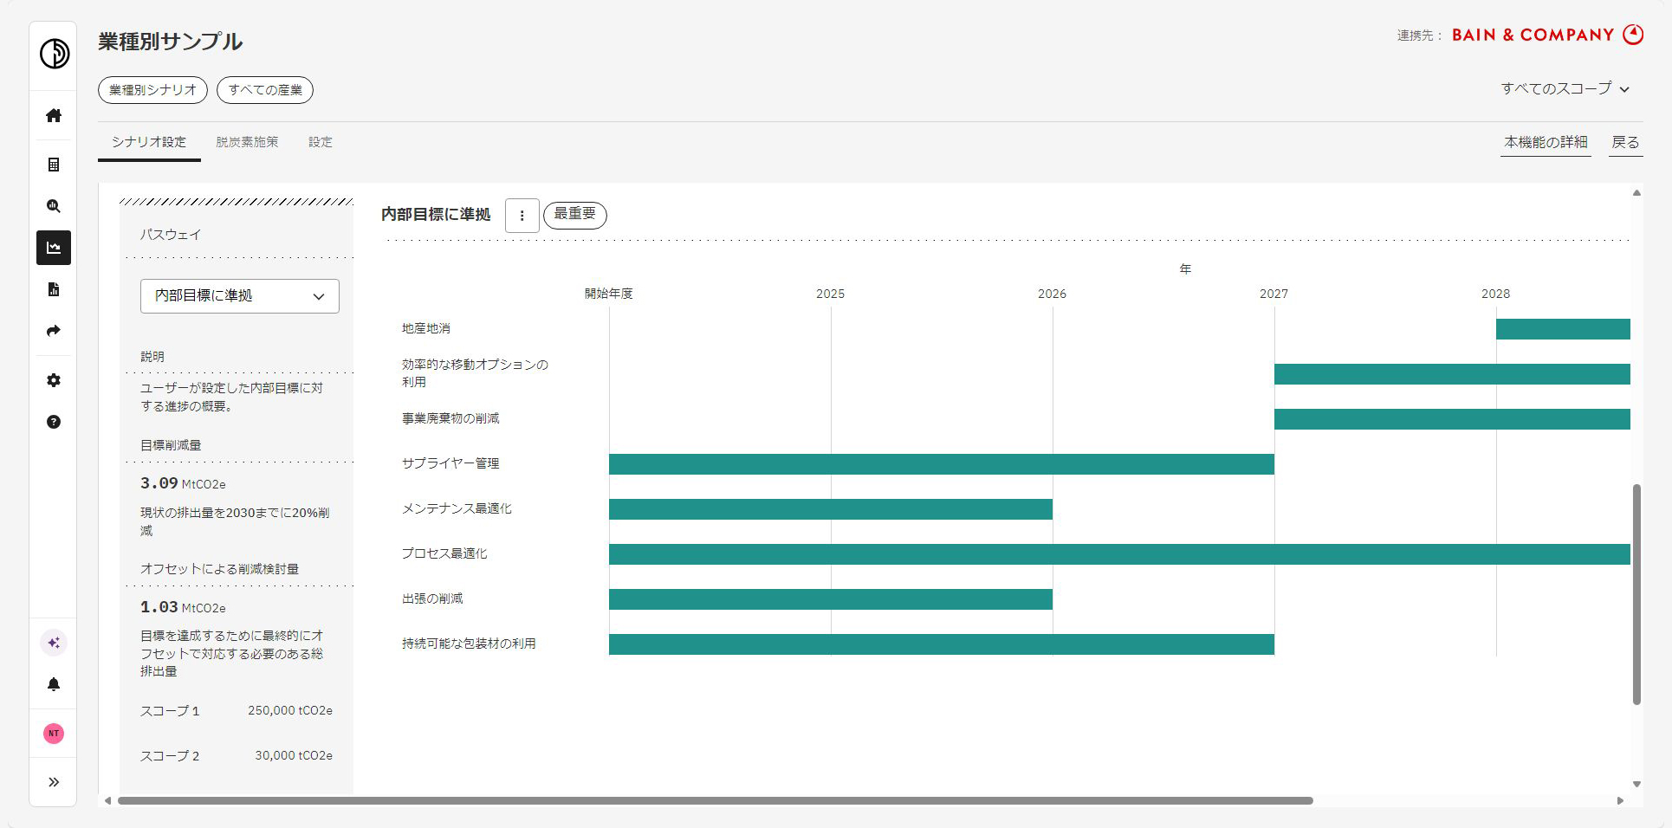The width and height of the screenshot is (1672, 828).
Task: Click the scroll-up arrow of vertical scrollbar
Action: coord(1636,193)
